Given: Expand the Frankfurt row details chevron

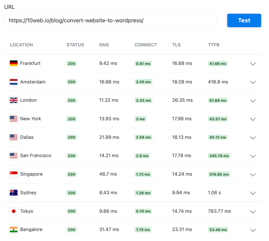Looking at the screenshot, I should (x=253, y=64).
